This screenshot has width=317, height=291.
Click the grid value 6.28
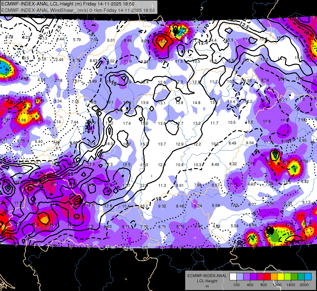(x=9, y=37)
